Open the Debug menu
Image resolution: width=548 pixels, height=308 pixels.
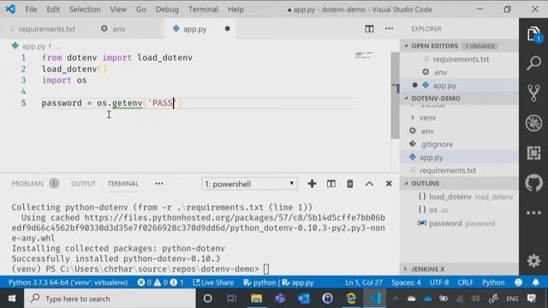click(167, 9)
